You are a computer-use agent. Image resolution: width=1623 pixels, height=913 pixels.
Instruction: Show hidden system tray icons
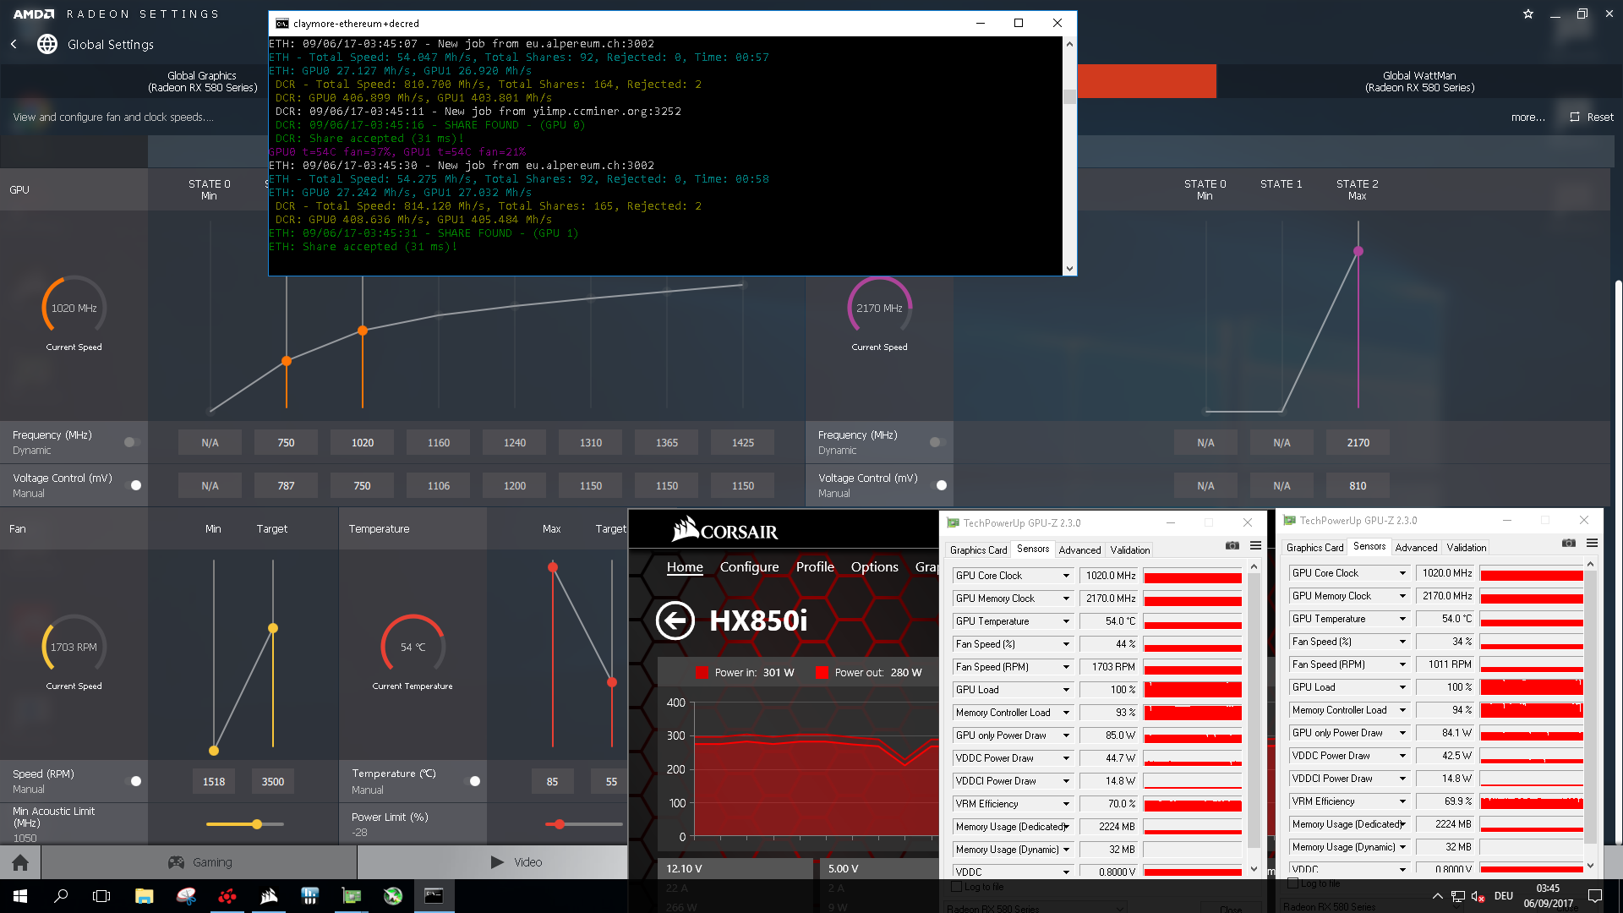(1437, 896)
